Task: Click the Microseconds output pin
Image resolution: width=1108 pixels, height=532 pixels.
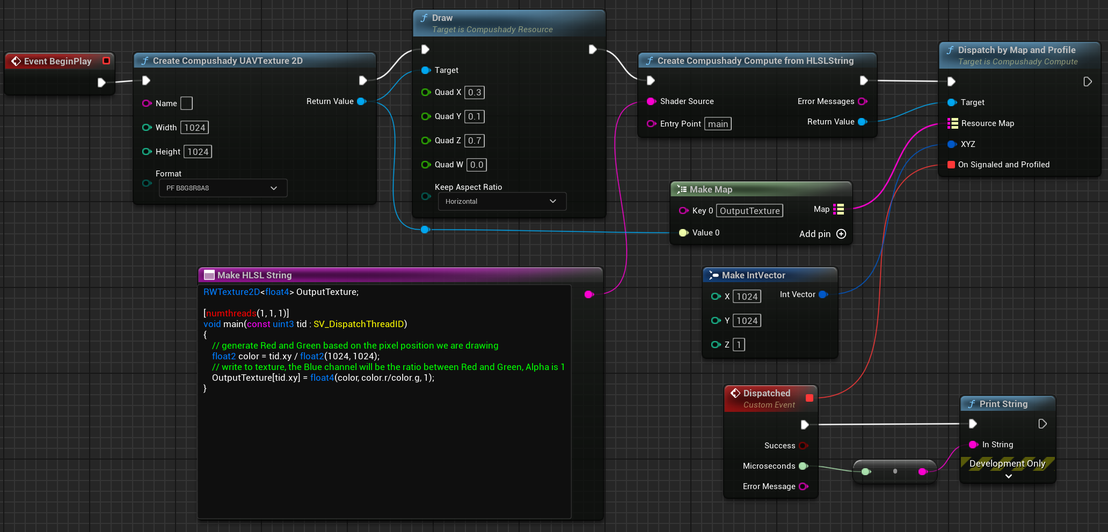Action: (803, 466)
